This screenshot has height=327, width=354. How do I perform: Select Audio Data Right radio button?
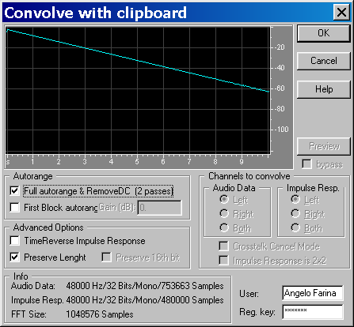[224, 214]
